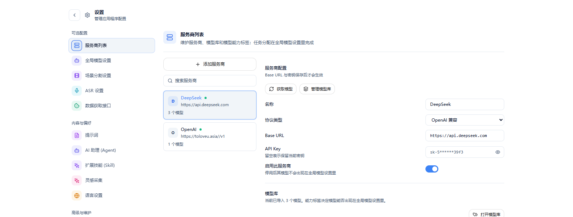The image size is (573, 217).
Task: Select the DeepSeek provider card
Action: pos(210,105)
